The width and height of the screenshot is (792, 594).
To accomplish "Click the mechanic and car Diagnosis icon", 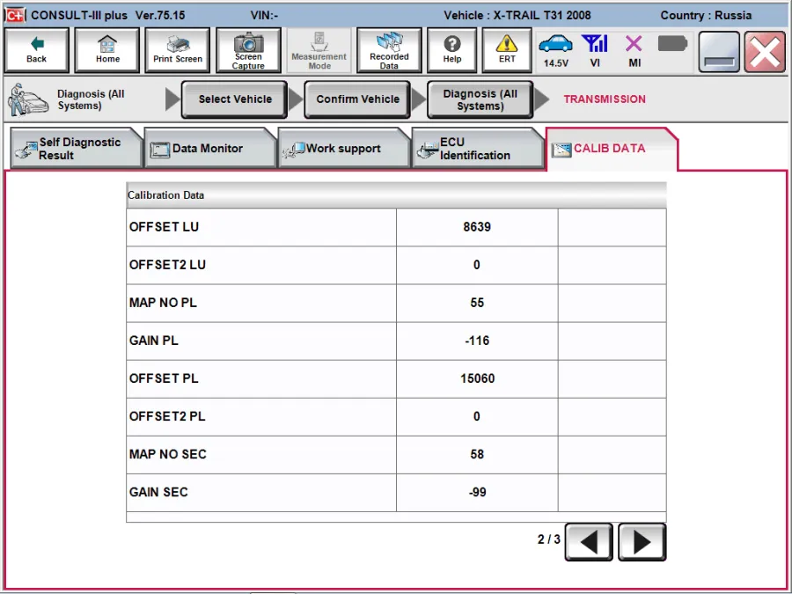I will pos(28,99).
